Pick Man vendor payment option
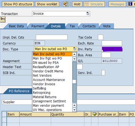 52,106
